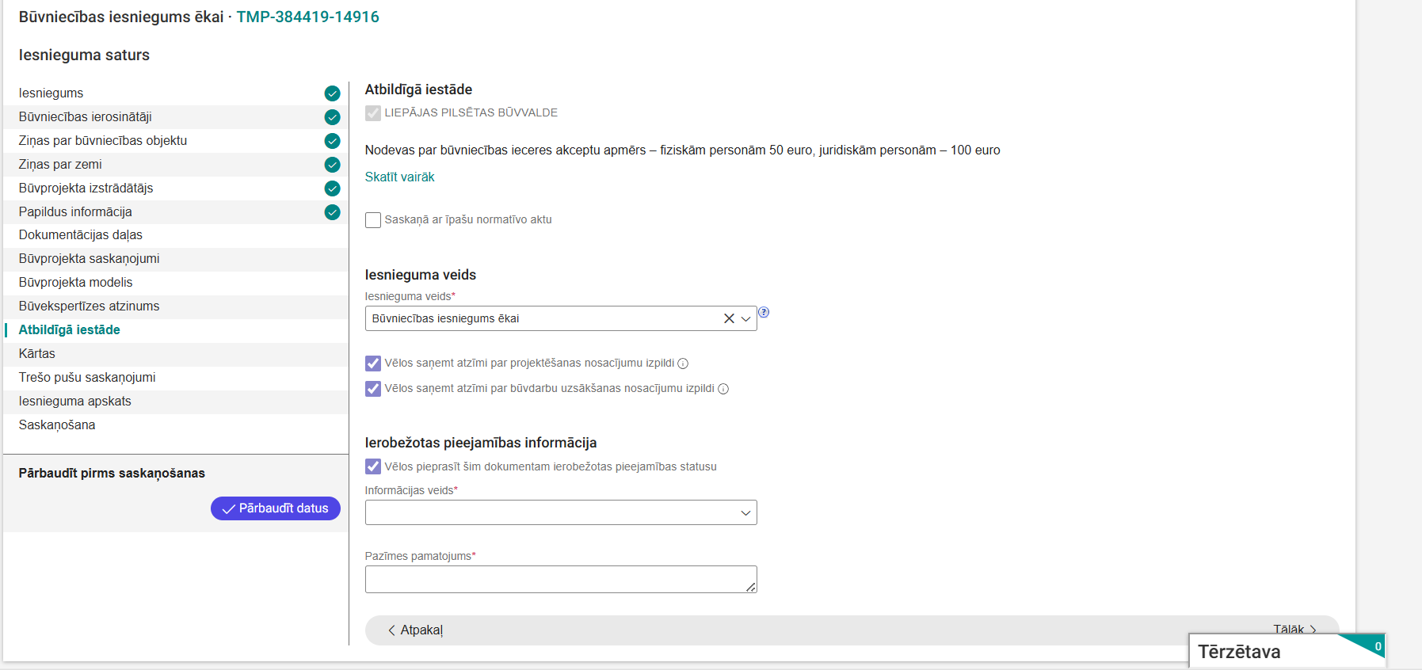Open Dokumentācijas daļas section

pos(81,235)
